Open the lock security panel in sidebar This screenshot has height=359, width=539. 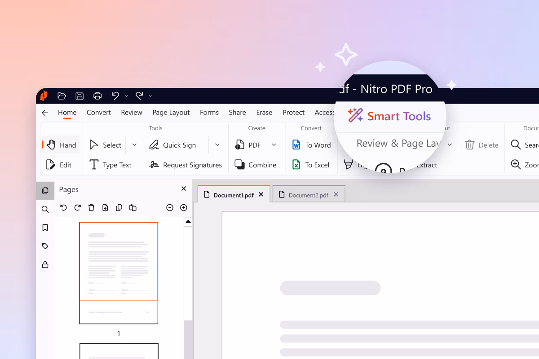45,264
